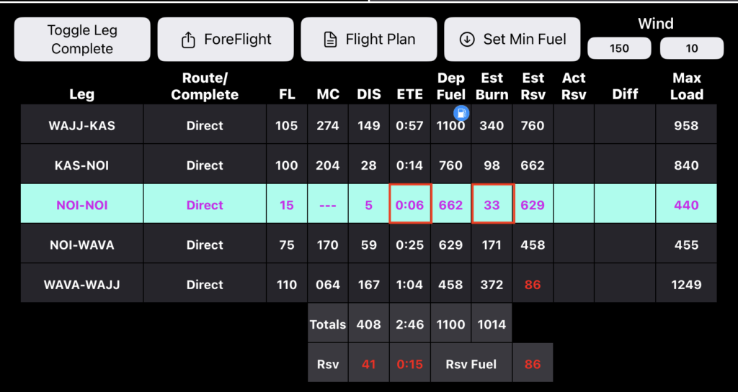
Task: Click the Act Rsv cell for WAJJ-KAS
Action: click(574, 125)
